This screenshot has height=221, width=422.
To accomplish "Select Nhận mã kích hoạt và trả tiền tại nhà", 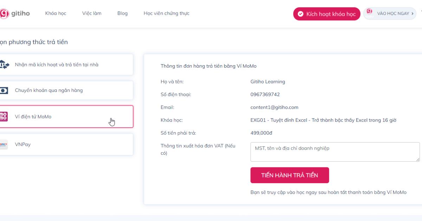I will tap(66, 65).
